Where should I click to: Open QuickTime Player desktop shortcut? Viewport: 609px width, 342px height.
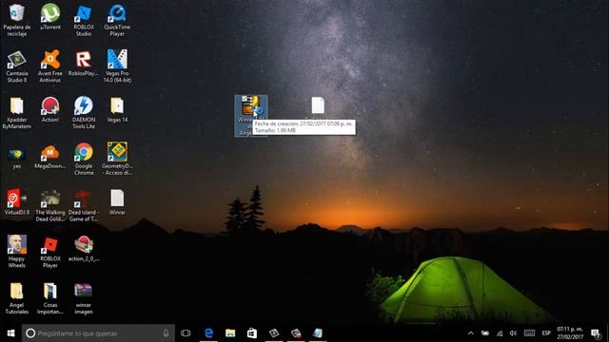tap(117, 19)
